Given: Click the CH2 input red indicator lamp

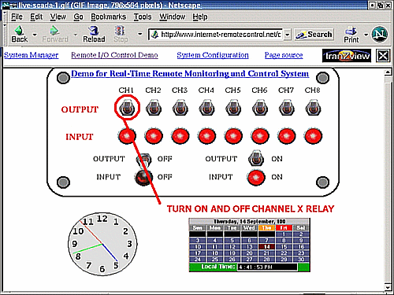Looking at the screenshot, I should (x=154, y=136).
